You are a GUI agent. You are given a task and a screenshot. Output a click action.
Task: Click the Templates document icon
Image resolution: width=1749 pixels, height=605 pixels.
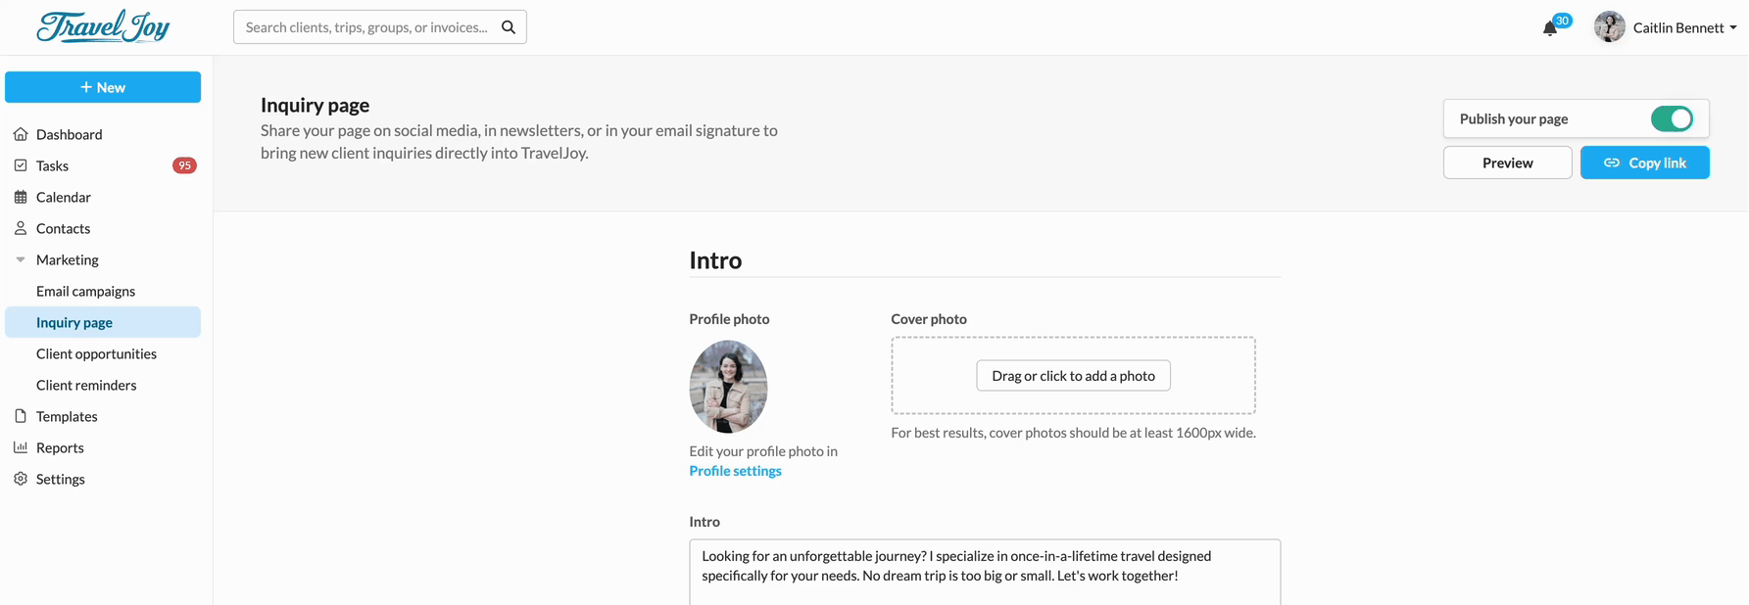[x=21, y=416]
